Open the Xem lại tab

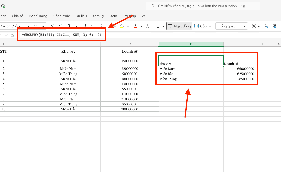(98, 16)
